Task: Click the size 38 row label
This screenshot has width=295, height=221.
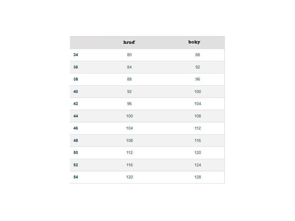Action: click(x=76, y=79)
